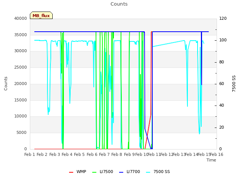Screen dimensions: 239x179
Task: Click the 25000 y-axis tick label
Action: (21, 67)
